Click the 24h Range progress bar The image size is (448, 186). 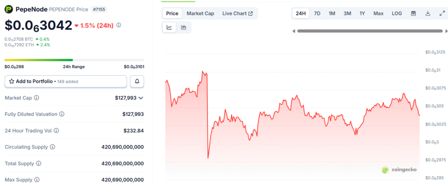pos(74,60)
